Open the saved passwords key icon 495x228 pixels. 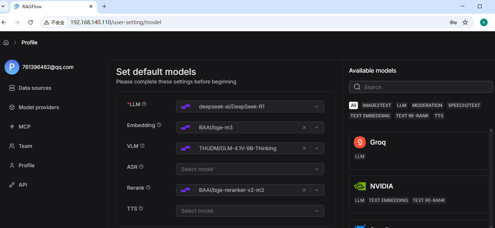click(453, 22)
